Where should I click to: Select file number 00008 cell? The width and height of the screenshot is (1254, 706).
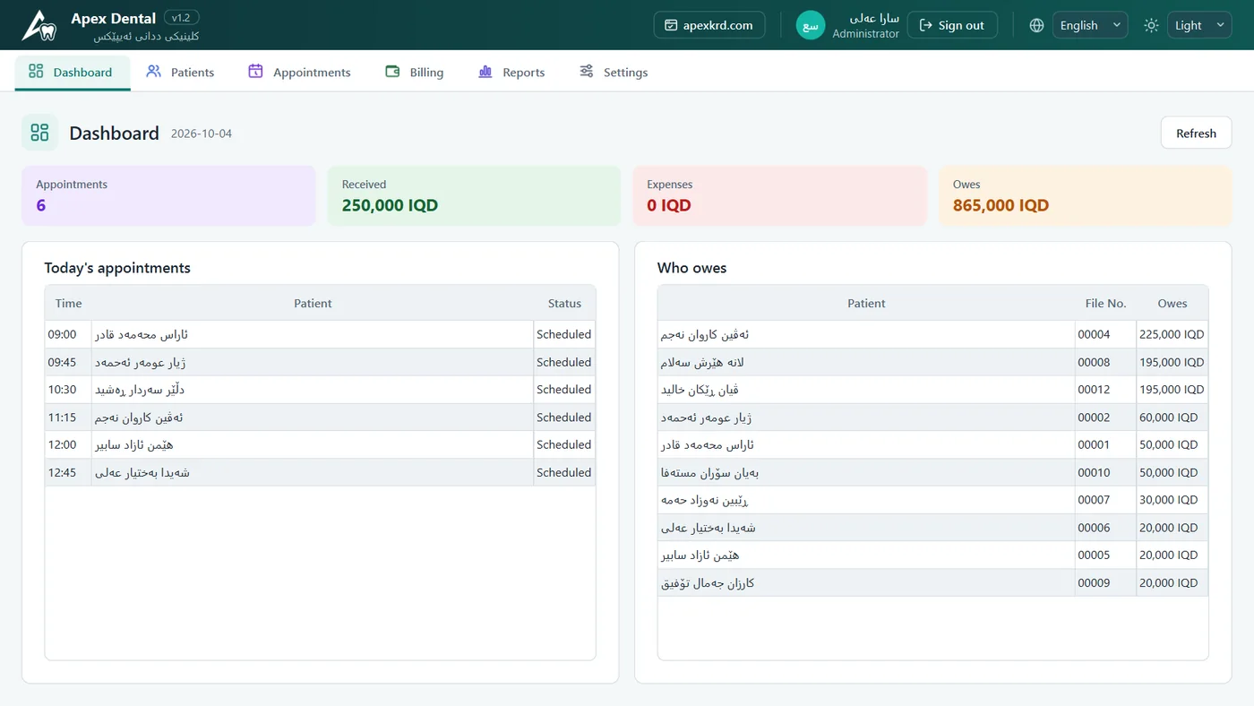coord(1105,362)
